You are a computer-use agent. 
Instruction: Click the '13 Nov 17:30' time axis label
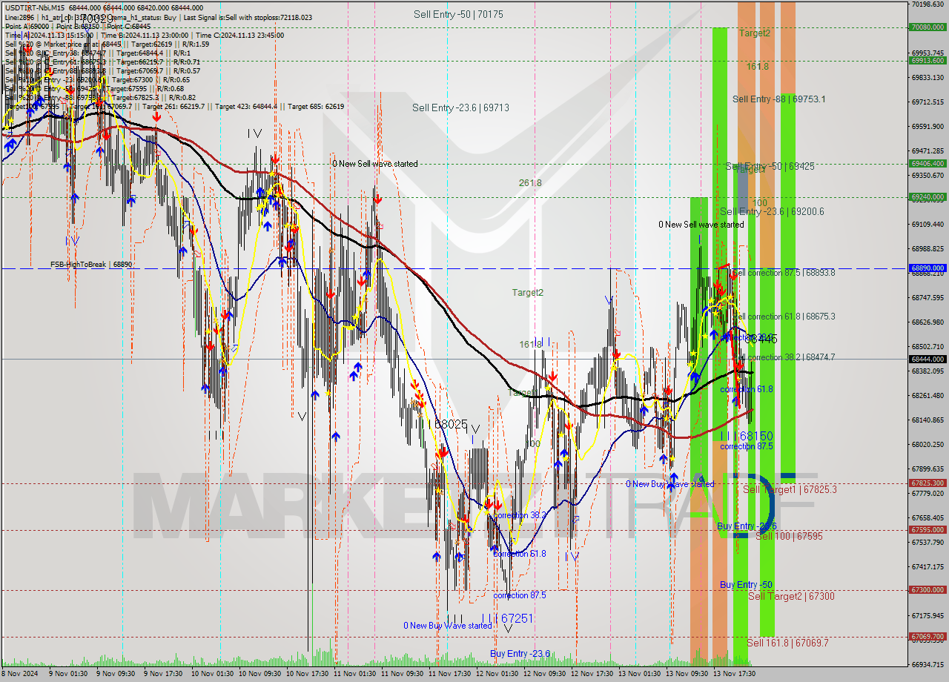pos(734,674)
